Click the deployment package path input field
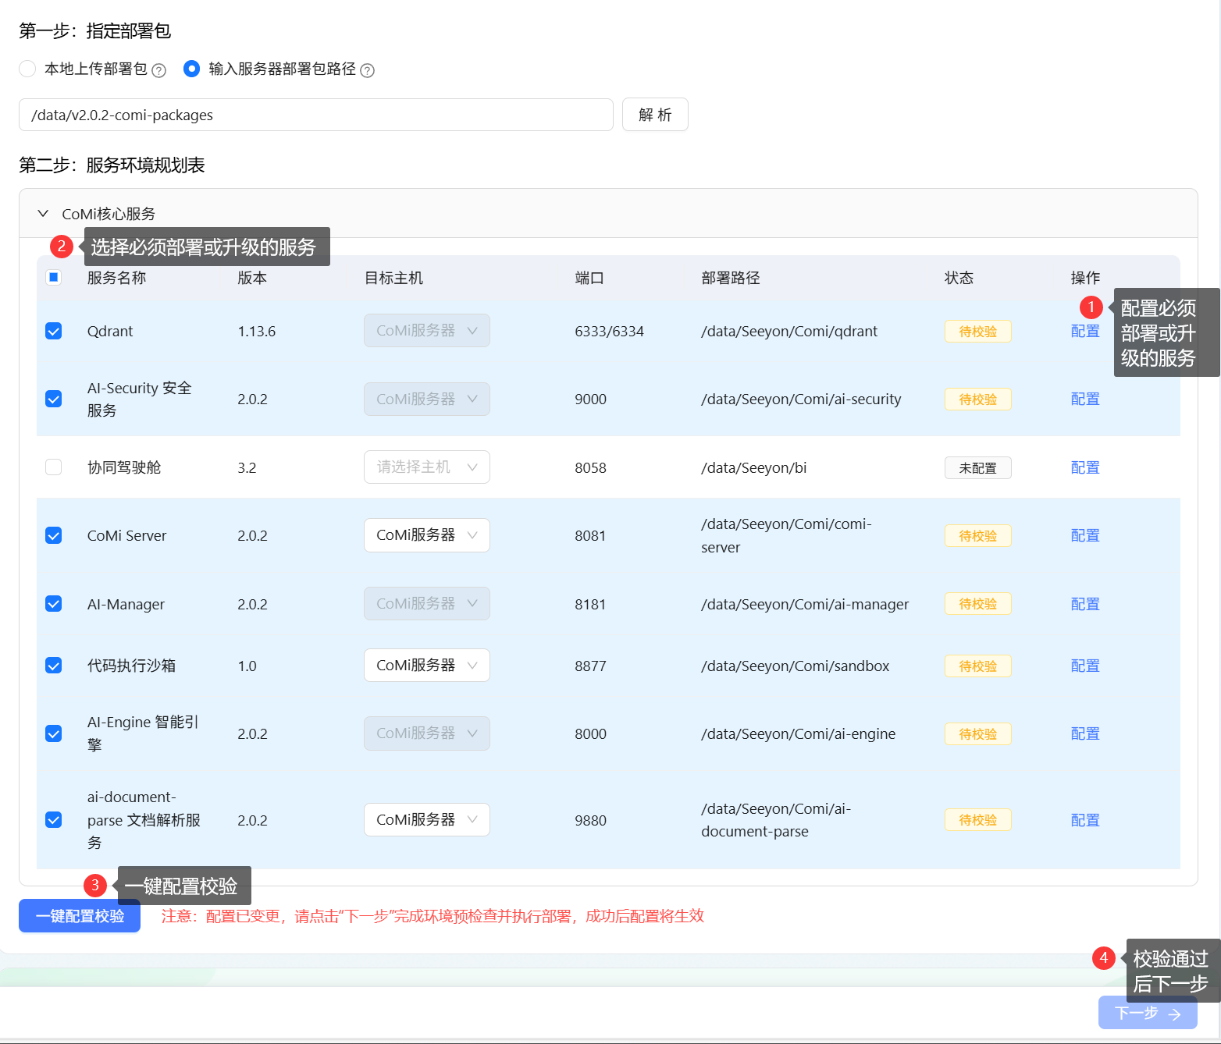 (x=315, y=115)
